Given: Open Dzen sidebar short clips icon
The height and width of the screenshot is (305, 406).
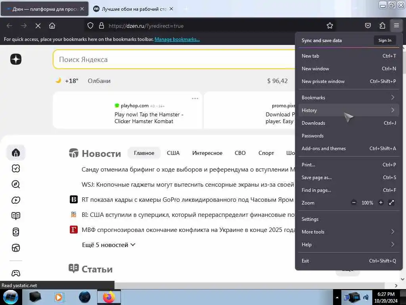Looking at the screenshot, I should click(16, 232).
